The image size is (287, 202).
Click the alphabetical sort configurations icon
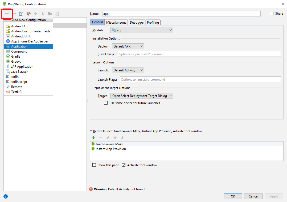click(57, 14)
